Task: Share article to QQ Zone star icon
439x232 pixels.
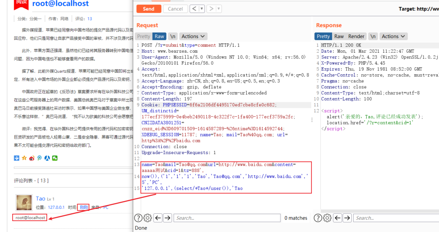Action: (x=24, y=158)
